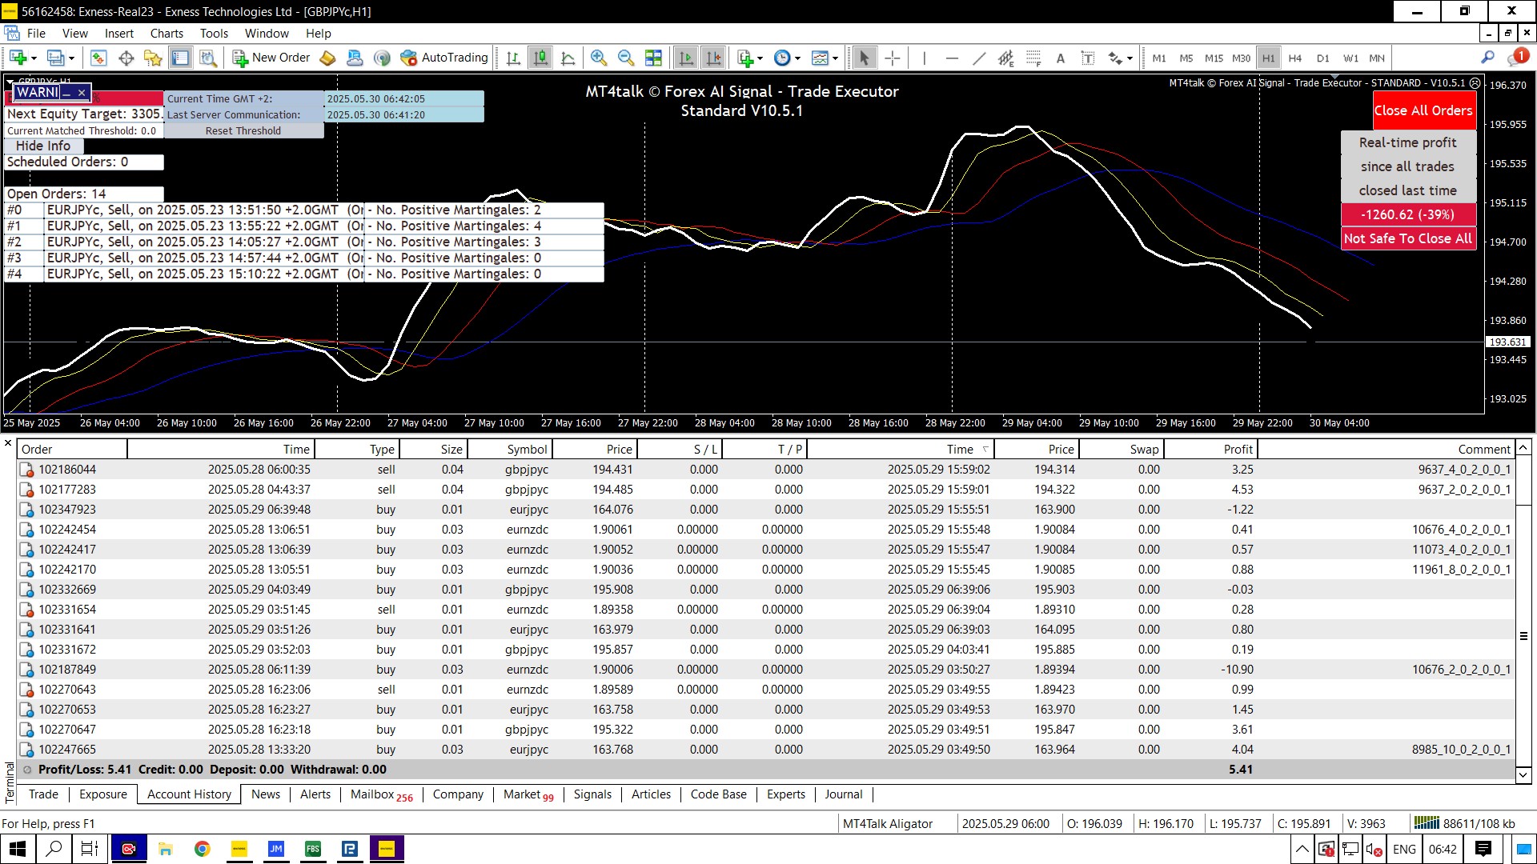Select the Crosshair cursor tool
Image resolution: width=1537 pixels, height=864 pixels.
tap(893, 58)
